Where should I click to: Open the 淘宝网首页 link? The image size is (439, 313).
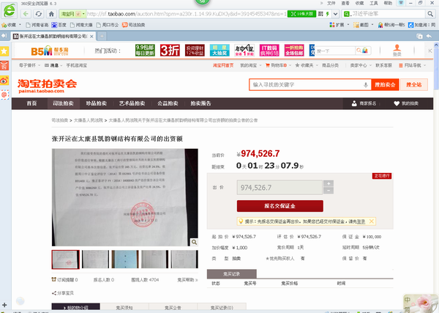coord(223,65)
